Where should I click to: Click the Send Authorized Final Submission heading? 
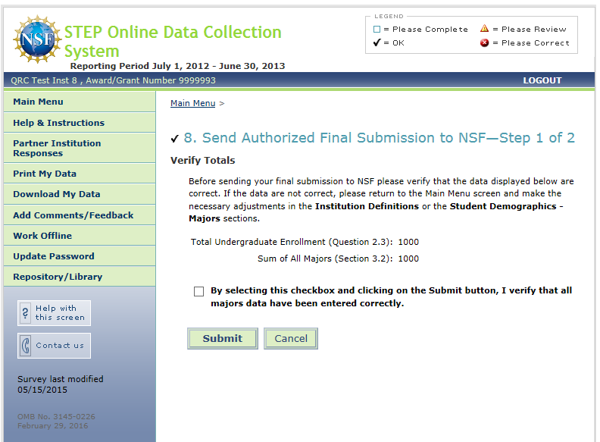tap(380, 138)
